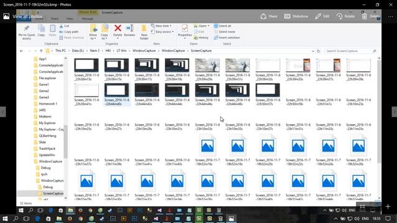The height and width of the screenshot is (223, 397).
Task: Click the up arrow in pictured address bar
Action: tap(42, 51)
